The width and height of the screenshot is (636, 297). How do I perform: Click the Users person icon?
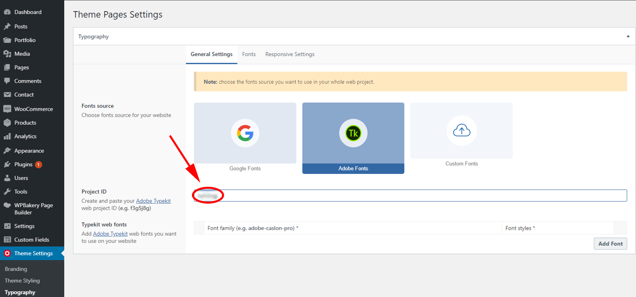click(x=7, y=178)
